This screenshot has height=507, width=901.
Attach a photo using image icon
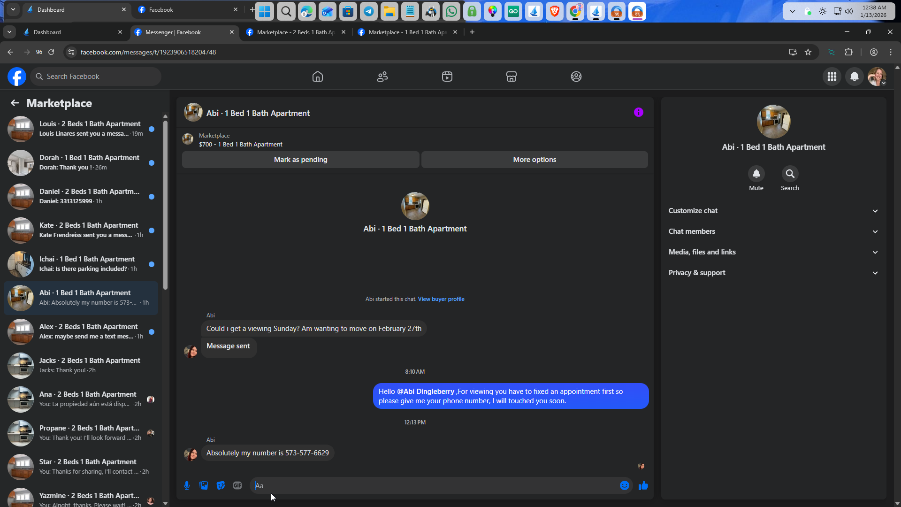[204, 485]
